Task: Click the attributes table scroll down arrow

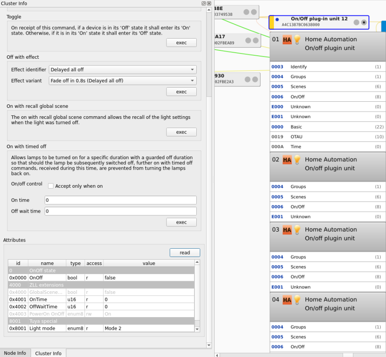Action: pyautogui.click(x=197, y=329)
